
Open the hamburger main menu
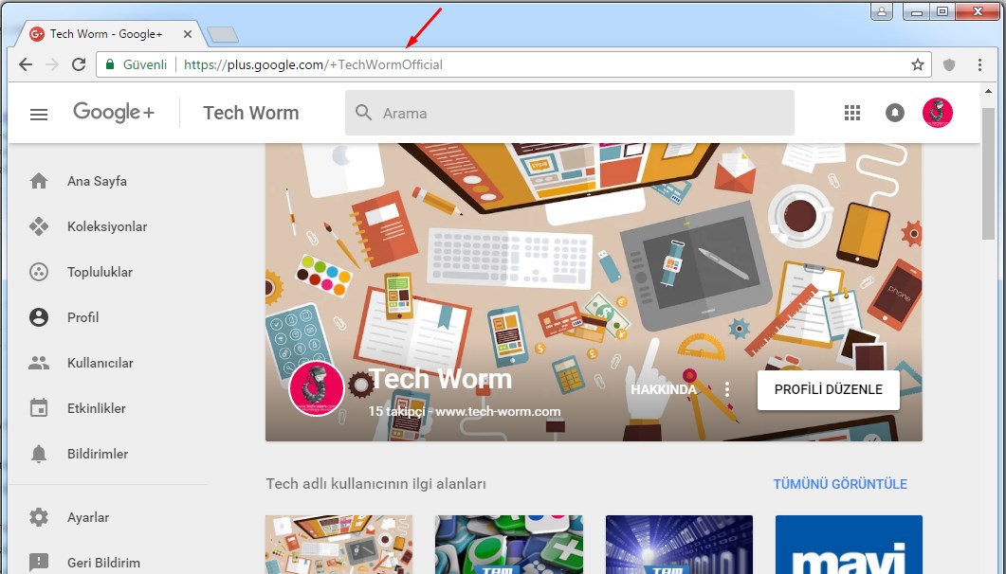(x=39, y=114)
